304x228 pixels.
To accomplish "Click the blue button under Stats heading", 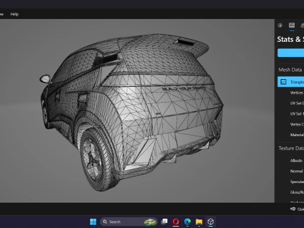I will tap(291, 53).
